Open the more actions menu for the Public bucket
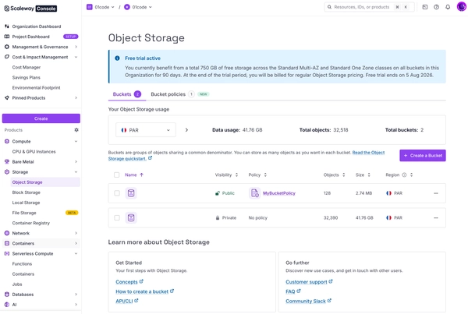 (x=436, y=193)
